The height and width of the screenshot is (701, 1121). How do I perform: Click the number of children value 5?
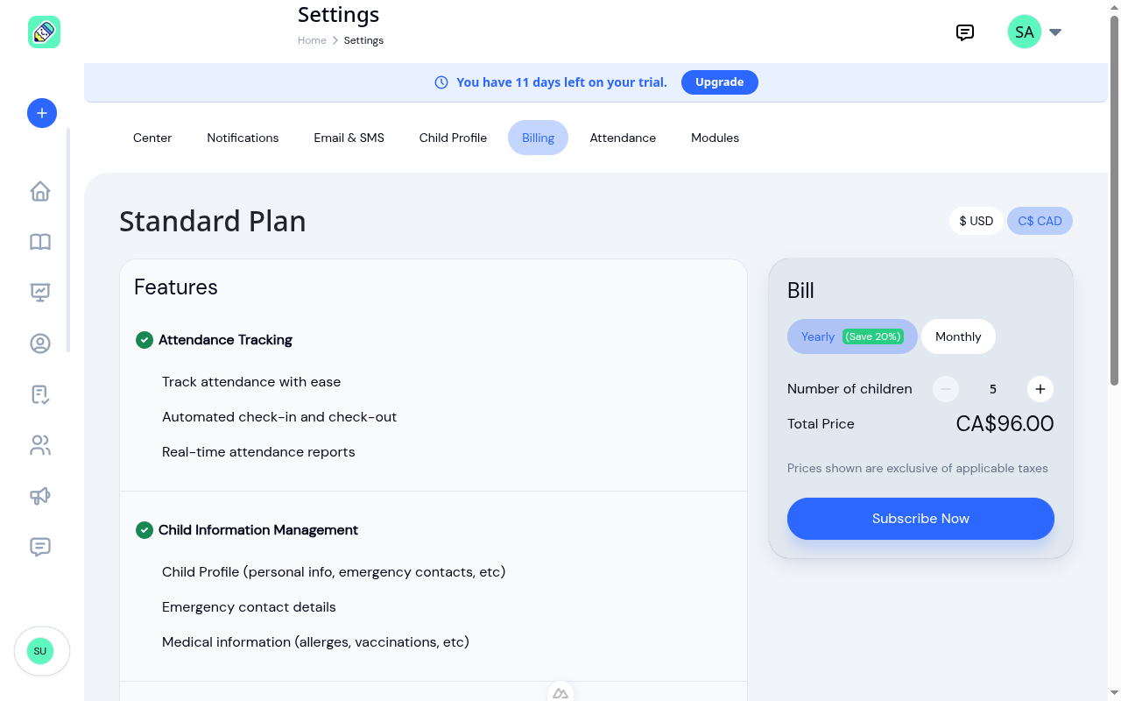pyautogui.click(x=993, y=389)
